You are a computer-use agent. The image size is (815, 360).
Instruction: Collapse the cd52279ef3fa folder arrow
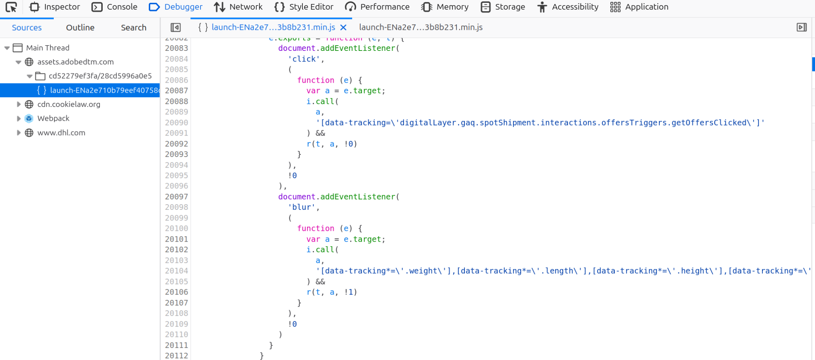tap(30, 76)
